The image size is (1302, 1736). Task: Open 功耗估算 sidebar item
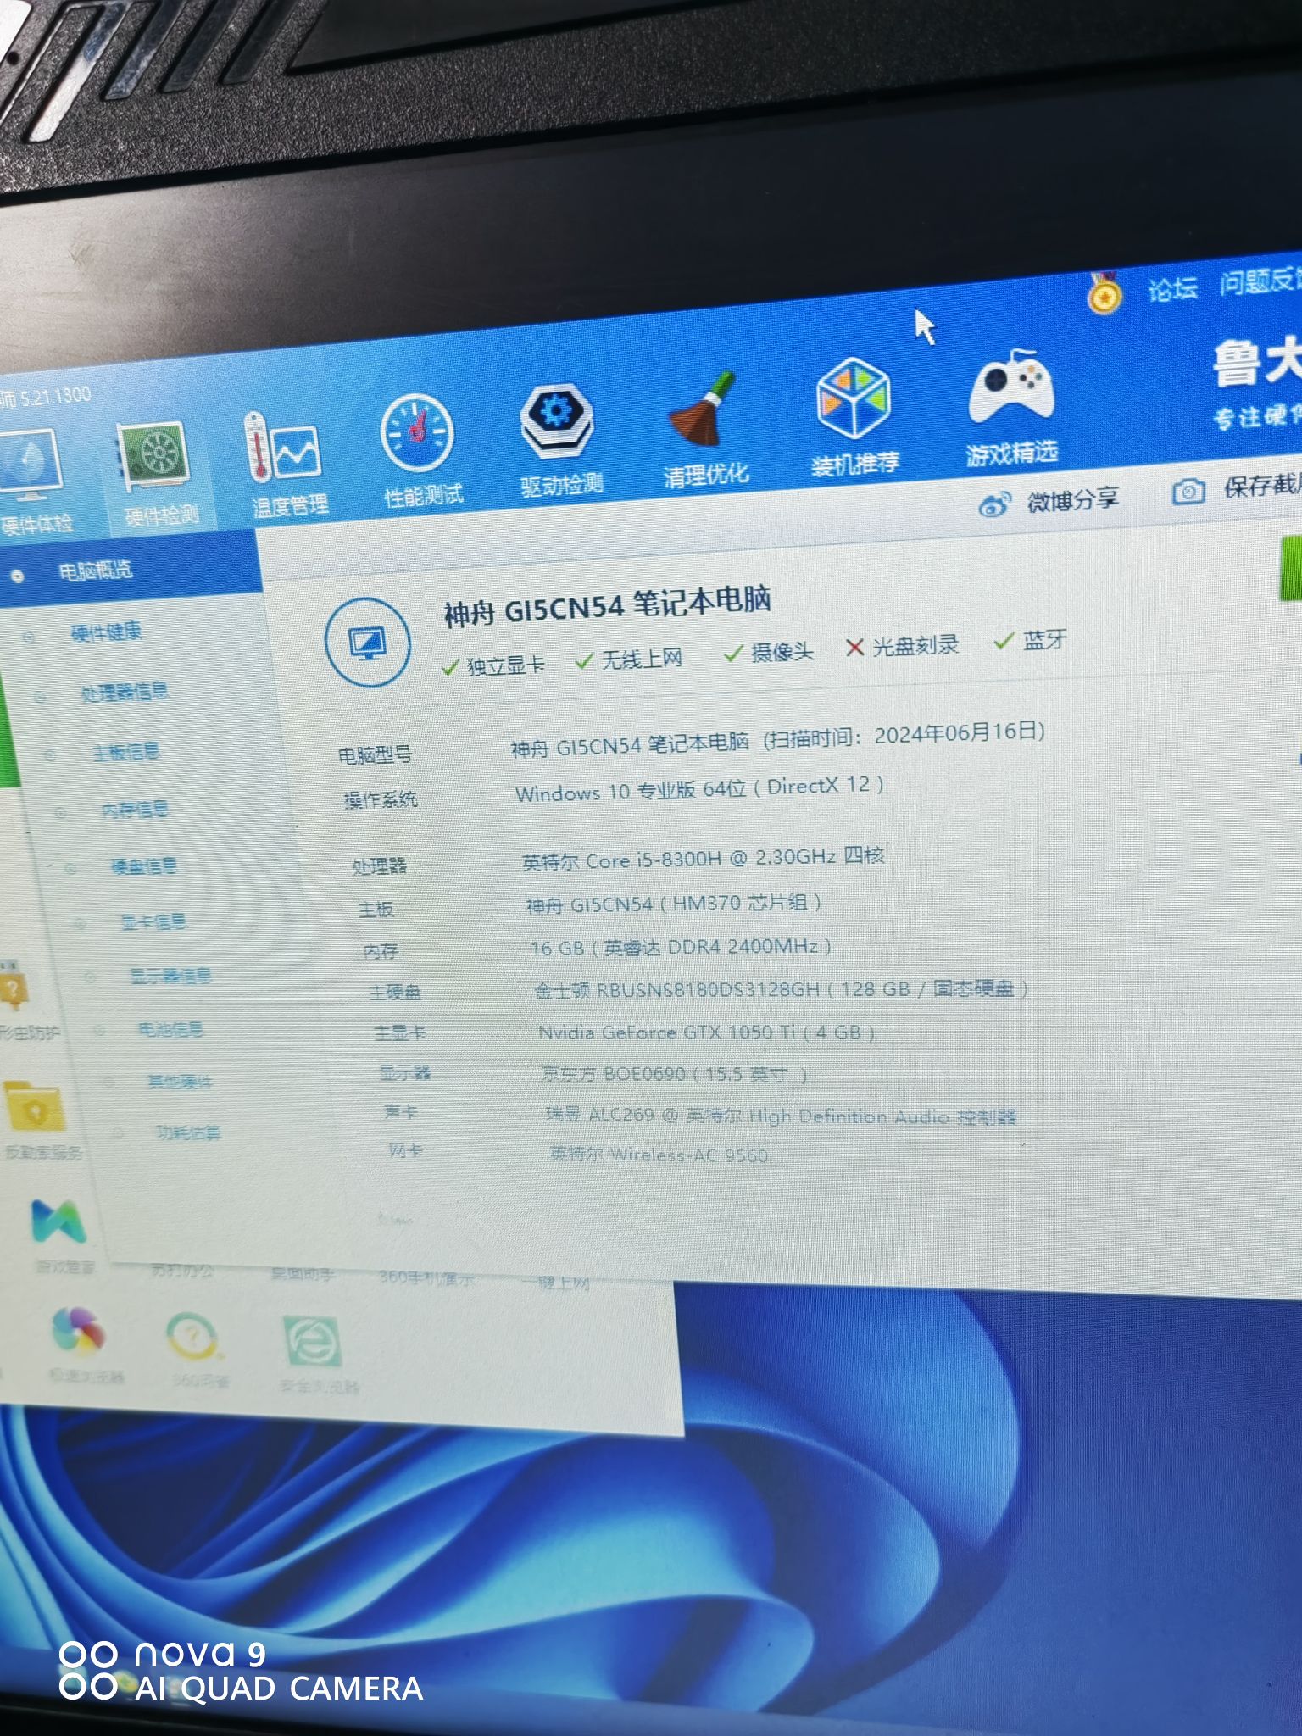[x=188, y=1132]
